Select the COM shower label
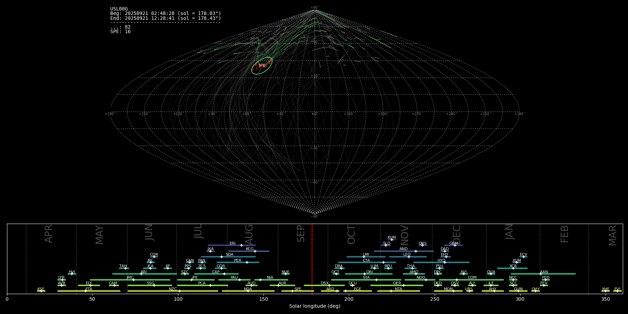The image size is (628, 314). point(472,277)
